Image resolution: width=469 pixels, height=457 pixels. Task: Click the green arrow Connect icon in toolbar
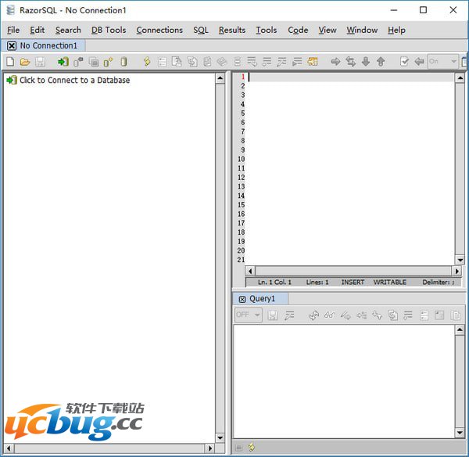pos(63,62)
